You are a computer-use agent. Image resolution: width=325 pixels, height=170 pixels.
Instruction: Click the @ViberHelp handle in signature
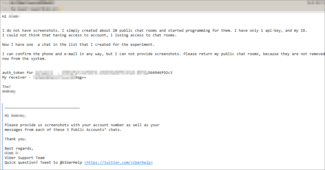[x=71, y=163]
